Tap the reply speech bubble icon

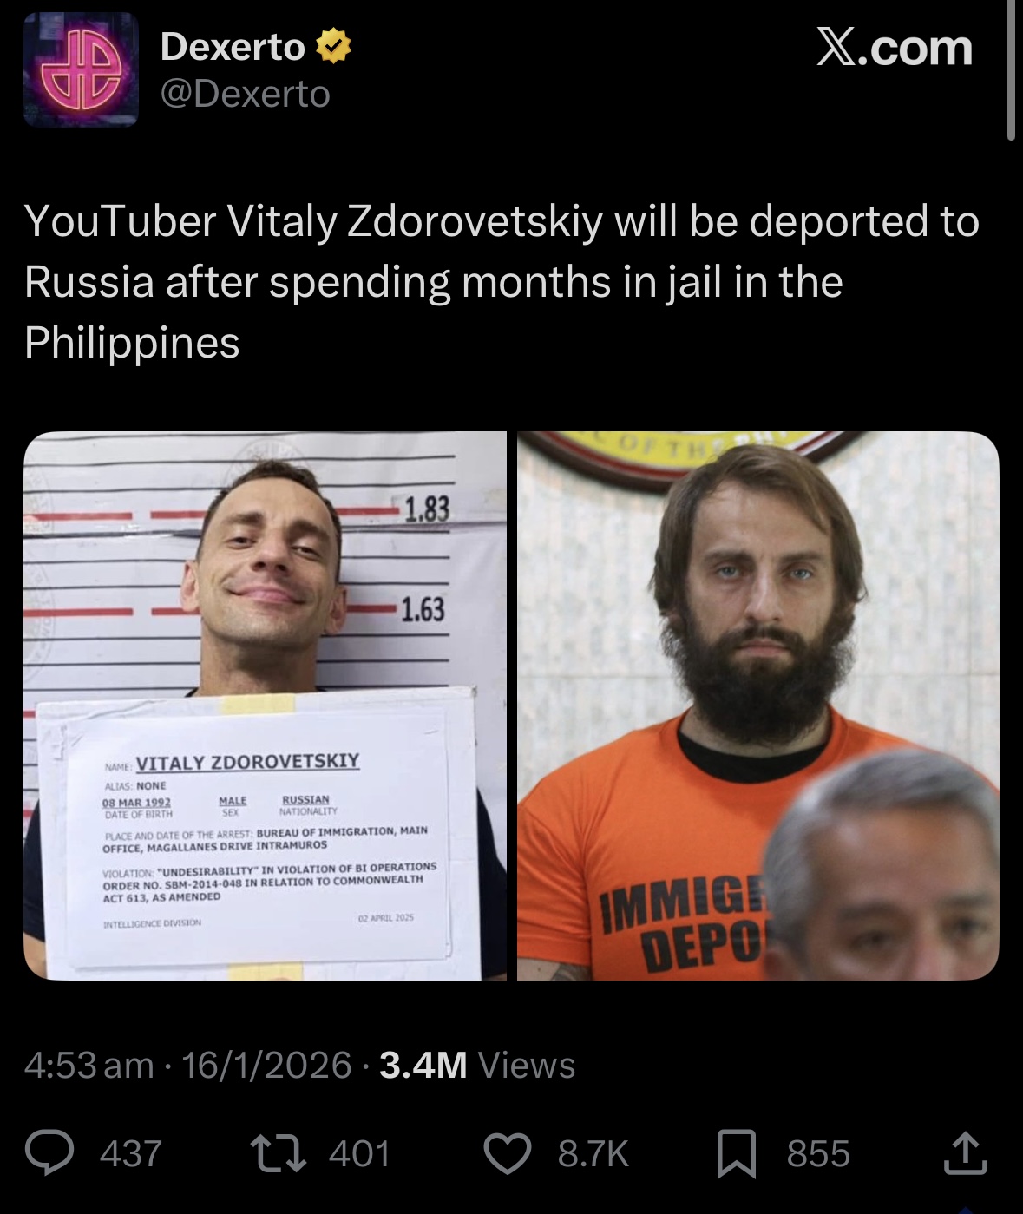tap(49, 1153)
